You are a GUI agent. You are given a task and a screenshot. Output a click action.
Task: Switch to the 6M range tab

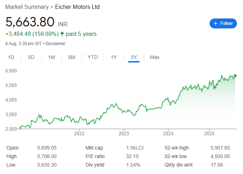click(72, 57)
